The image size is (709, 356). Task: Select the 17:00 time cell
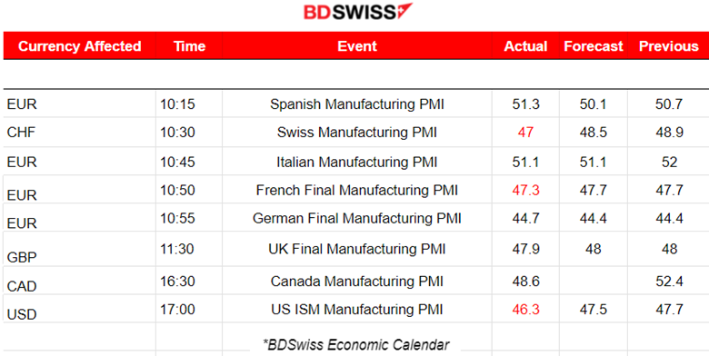coord(177,310)
